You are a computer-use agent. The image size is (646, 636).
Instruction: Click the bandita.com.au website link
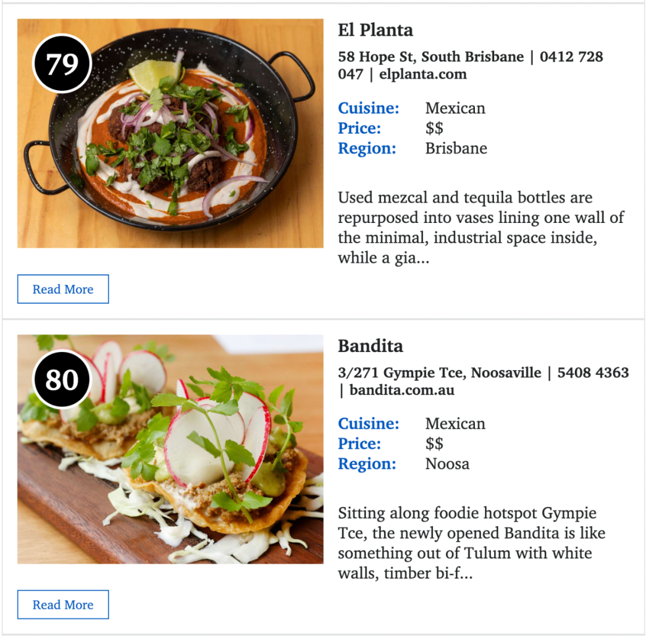tap(402, 390)
